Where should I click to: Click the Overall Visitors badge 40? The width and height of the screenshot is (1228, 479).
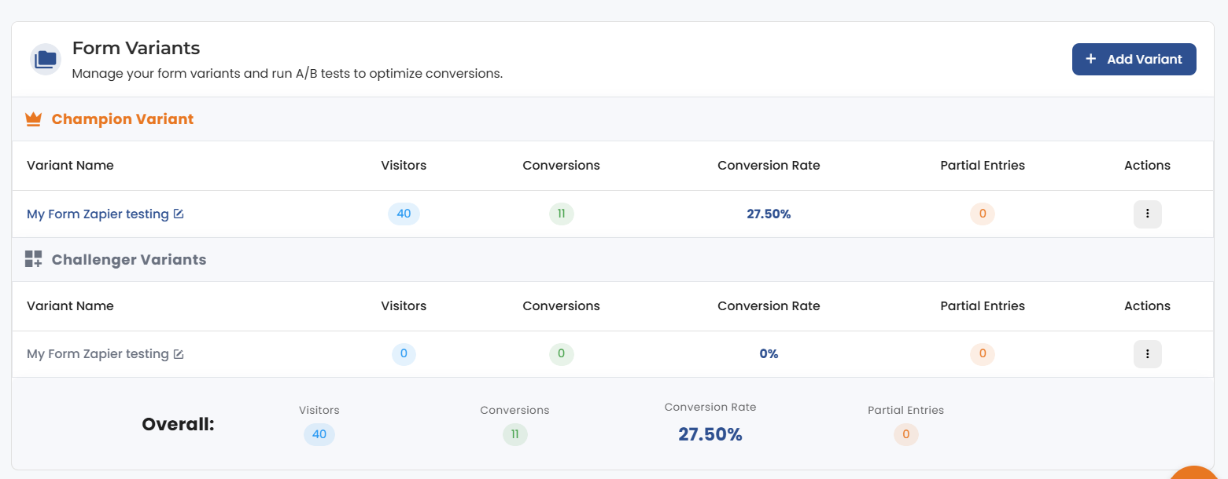coord(319,434)
